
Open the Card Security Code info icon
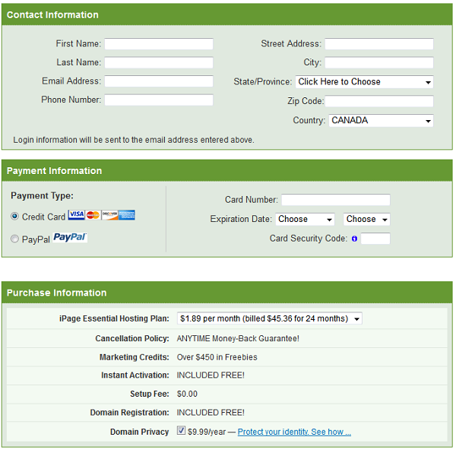(354, 239)
